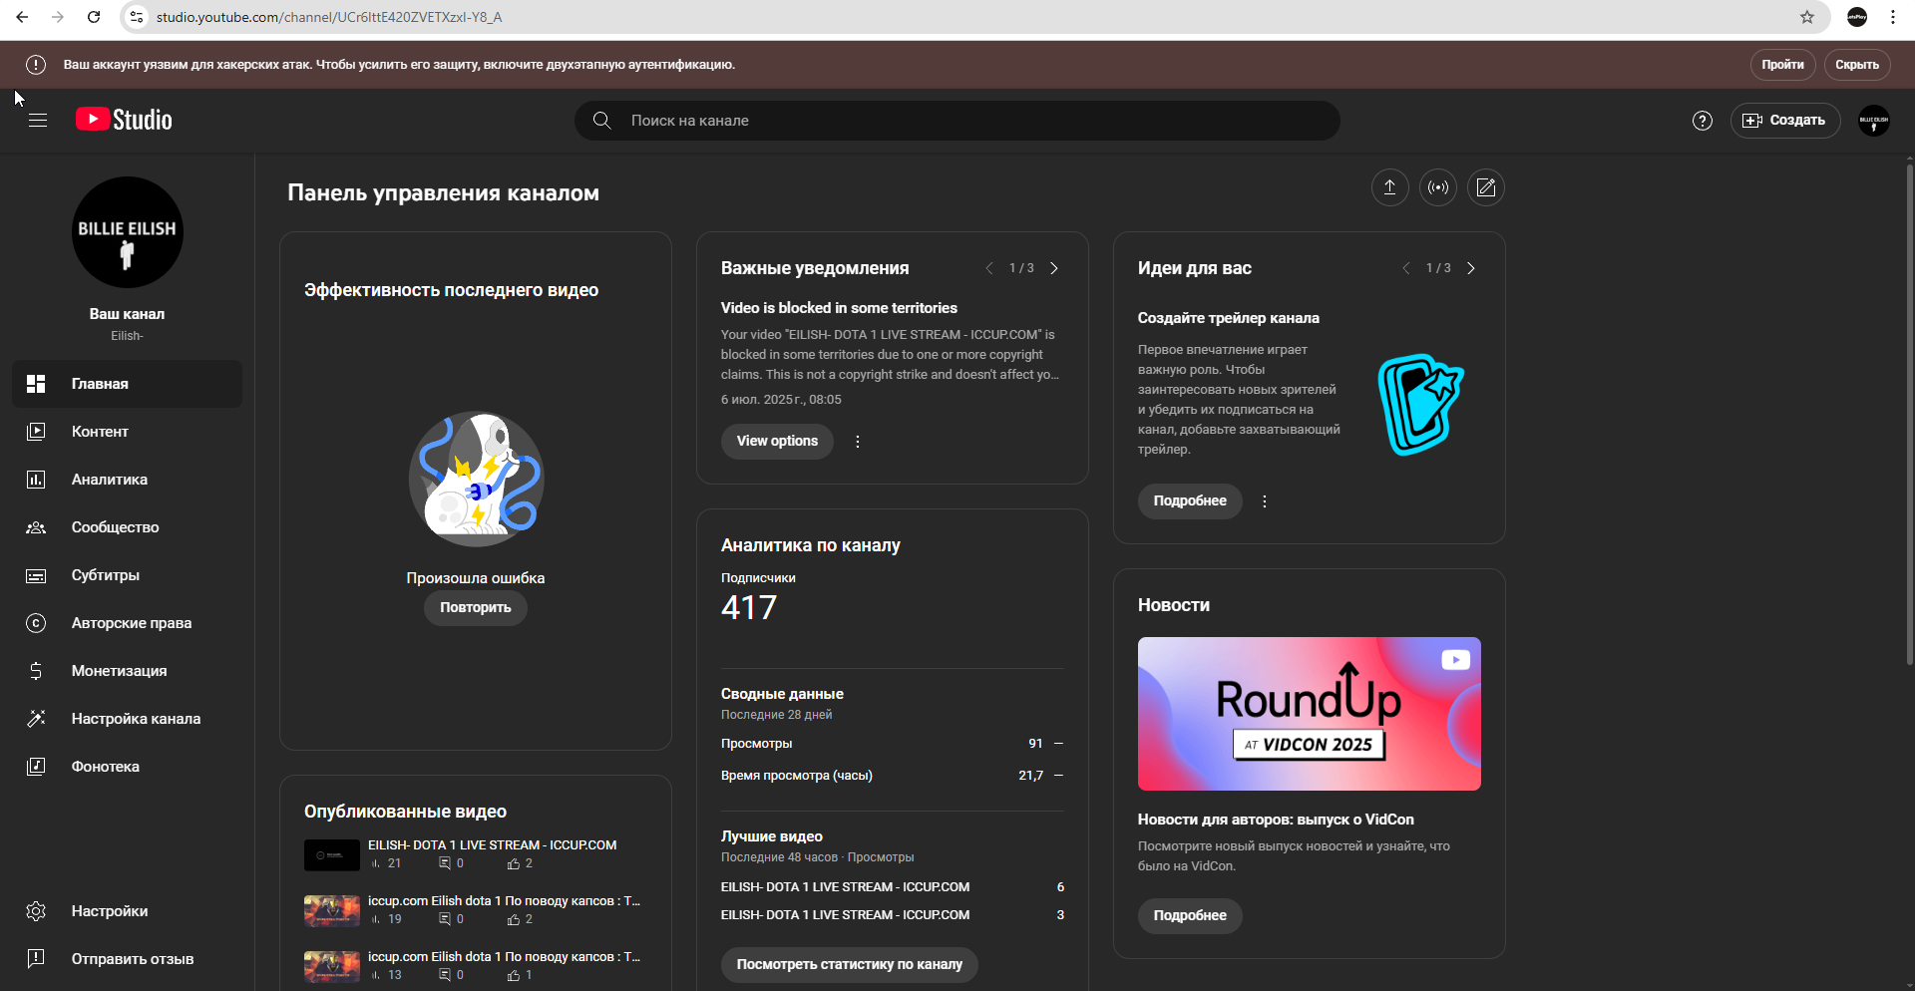Open the Chrome three-dot menu
This screenshot has height=991, width=1915.
click(x=1893, y=17)
